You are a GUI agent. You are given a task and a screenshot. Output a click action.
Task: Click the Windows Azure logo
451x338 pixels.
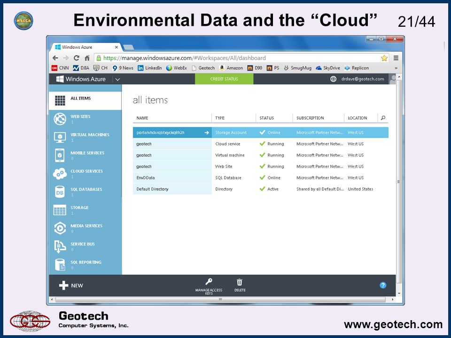pyautogui.click(x=81, y=79)
